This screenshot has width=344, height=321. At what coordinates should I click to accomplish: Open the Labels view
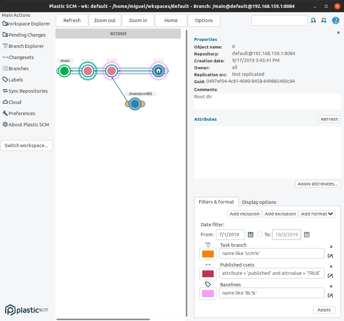[x=15, y=80]
